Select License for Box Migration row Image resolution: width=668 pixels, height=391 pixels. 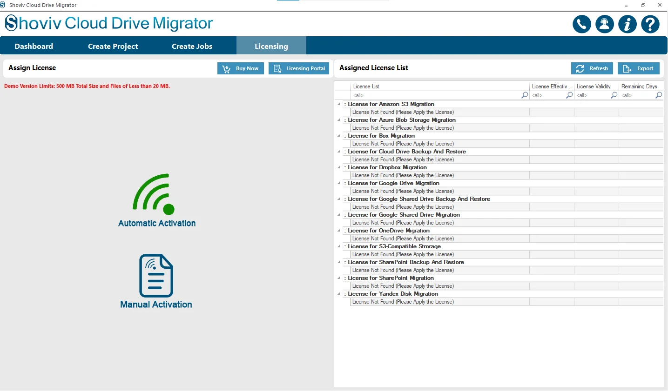click(x=503, y=136)
